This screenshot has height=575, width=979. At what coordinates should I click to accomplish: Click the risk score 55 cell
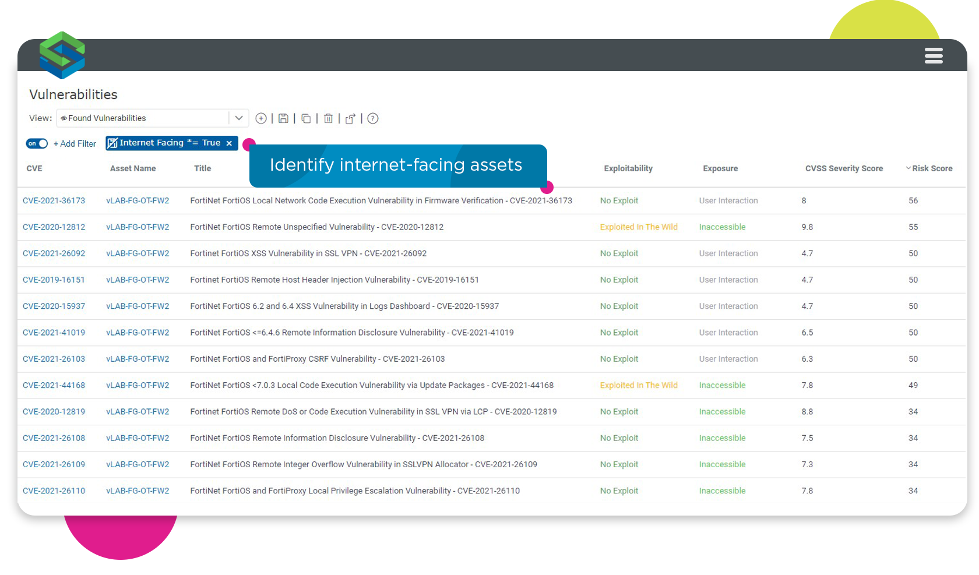(913, 227)
